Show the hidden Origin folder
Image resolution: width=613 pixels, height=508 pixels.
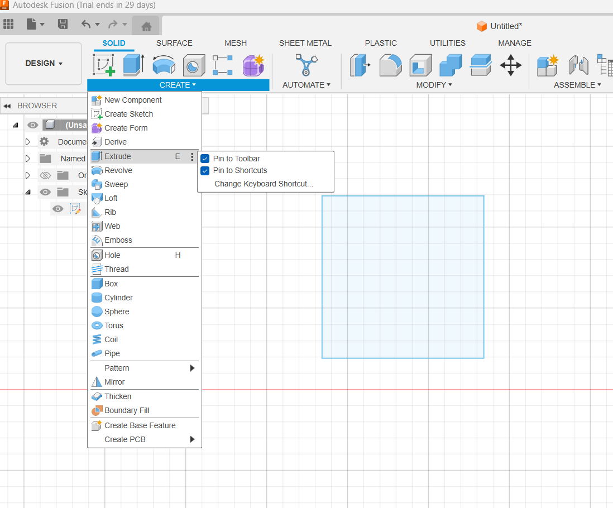45,175
